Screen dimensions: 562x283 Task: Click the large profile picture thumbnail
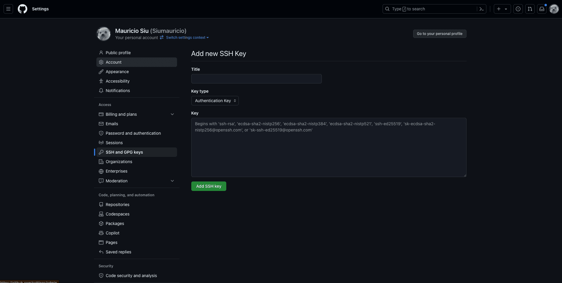click(104, 34)
